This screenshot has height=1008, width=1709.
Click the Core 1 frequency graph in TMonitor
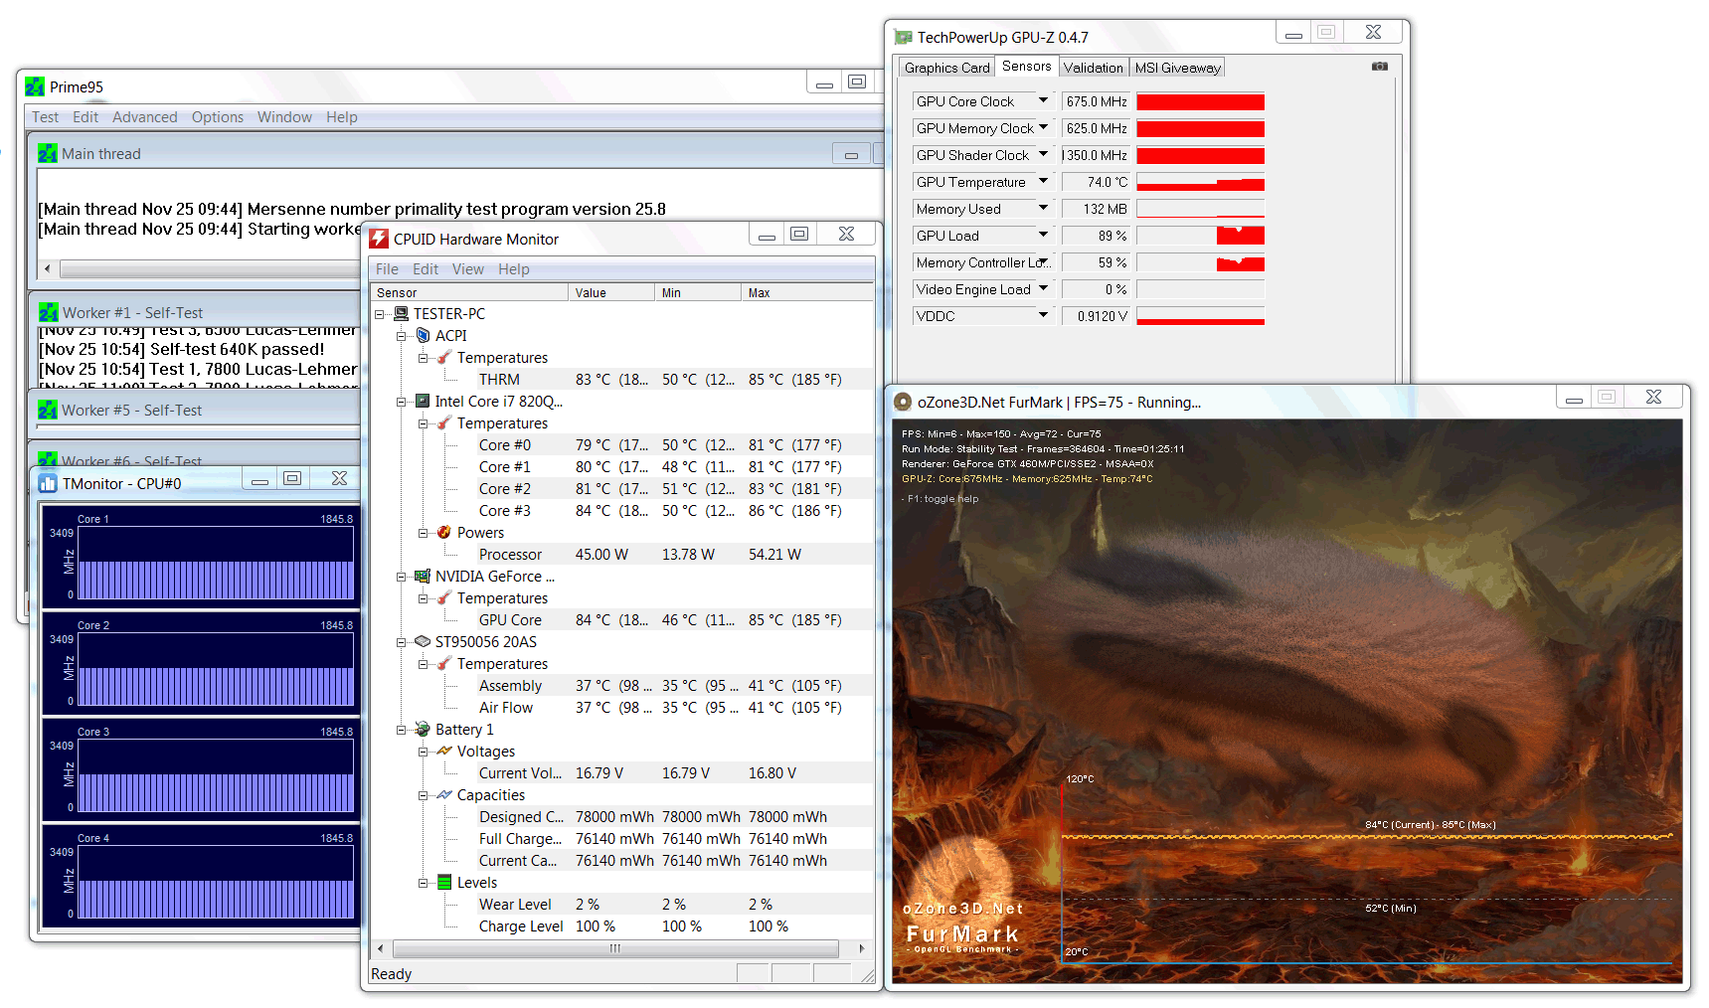216,563
